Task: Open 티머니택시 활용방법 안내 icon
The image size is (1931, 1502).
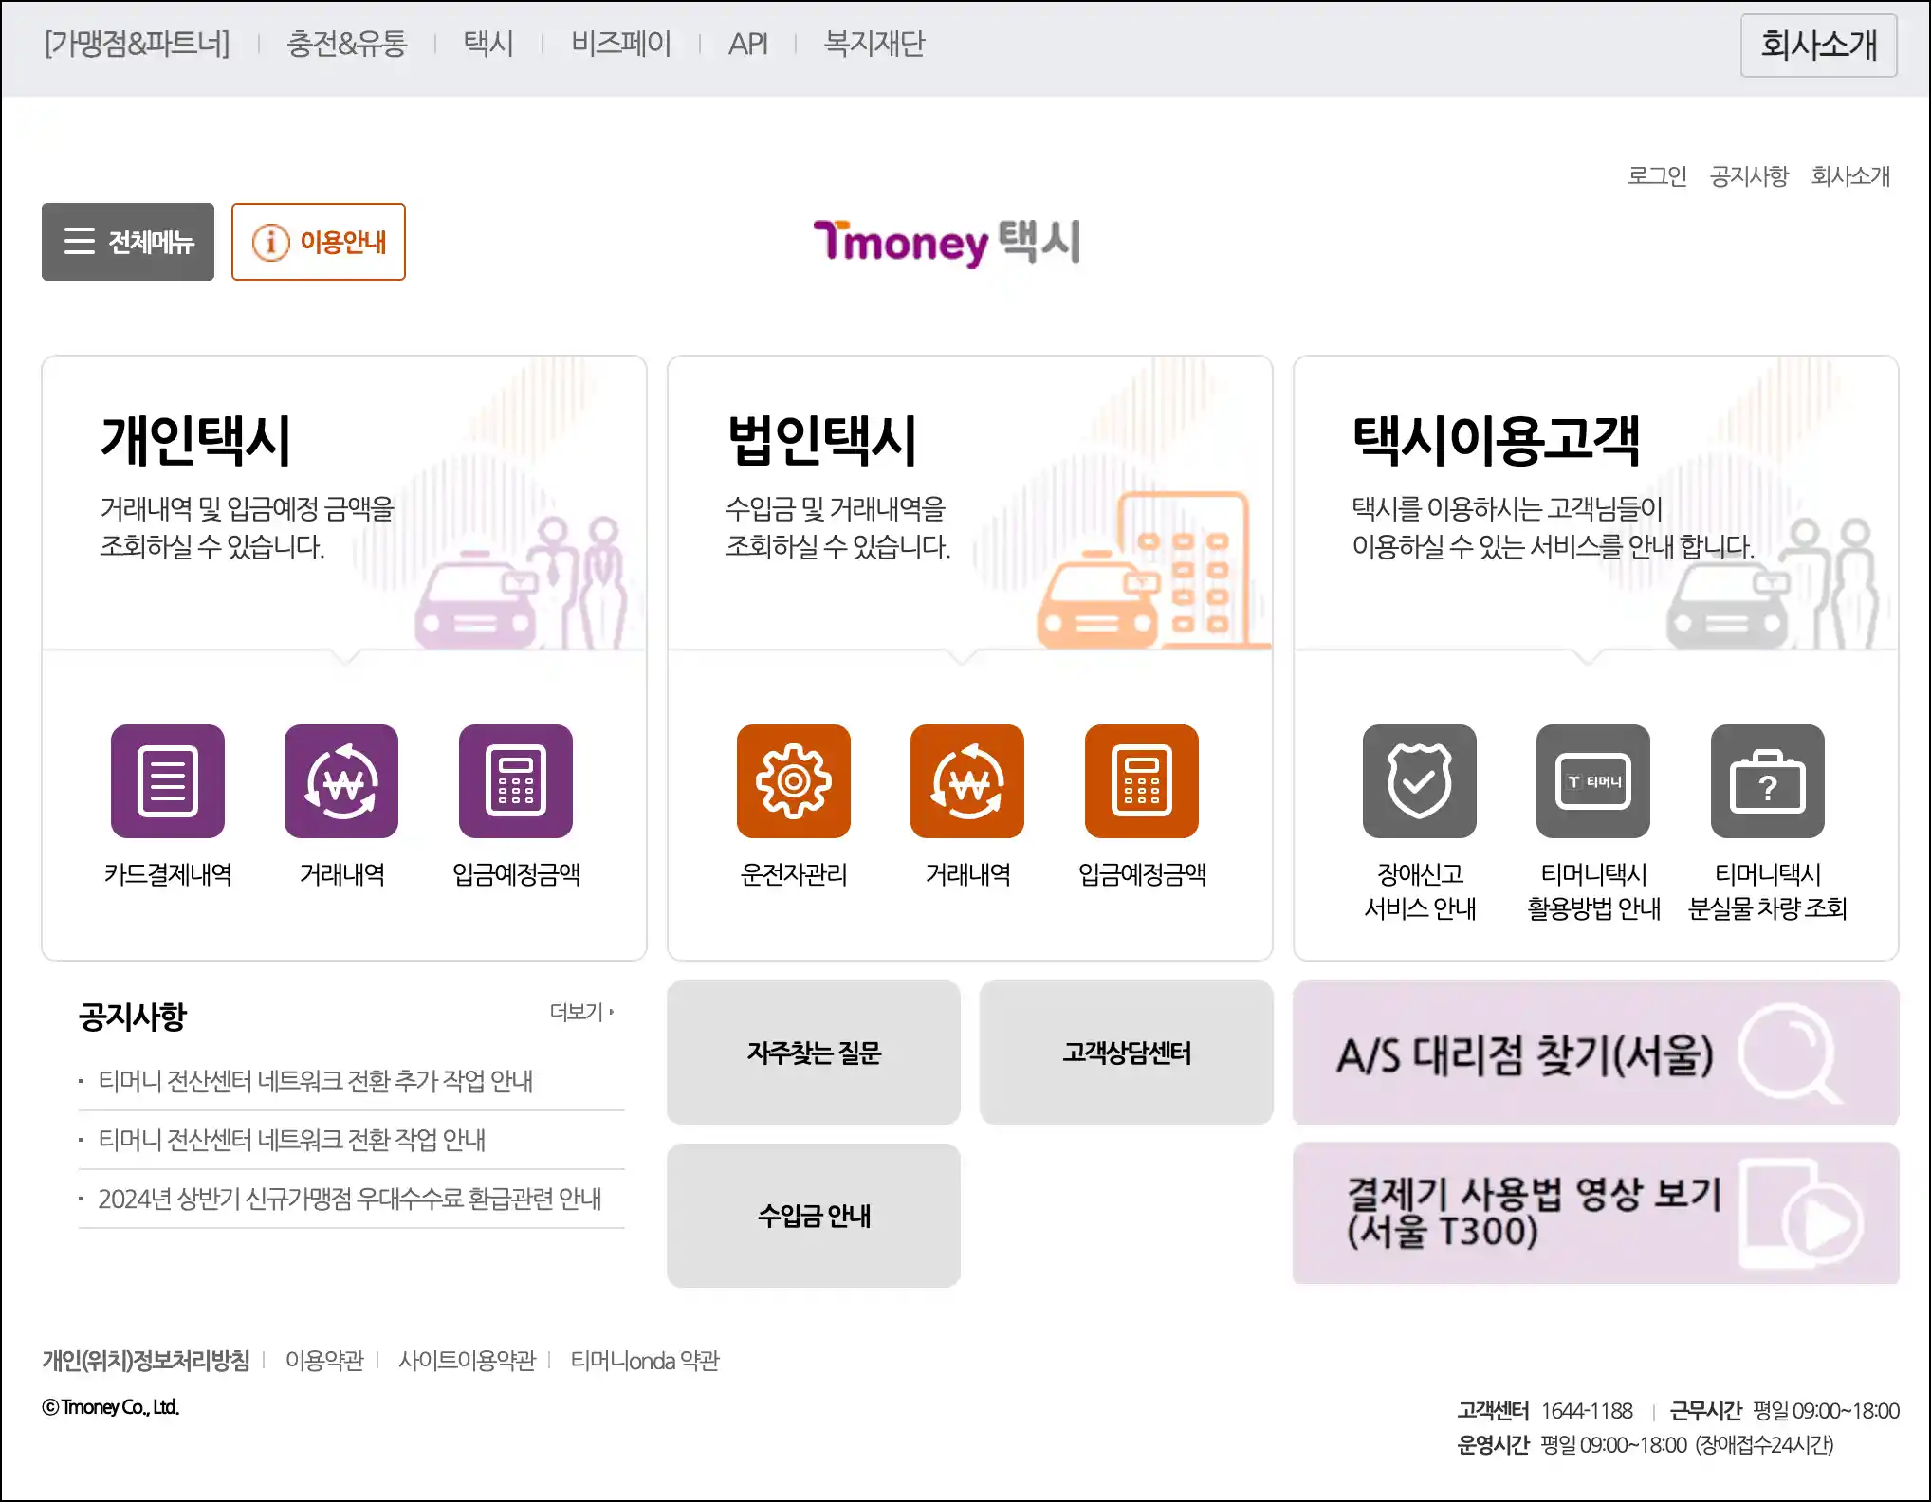Action: click(1593, 781)
